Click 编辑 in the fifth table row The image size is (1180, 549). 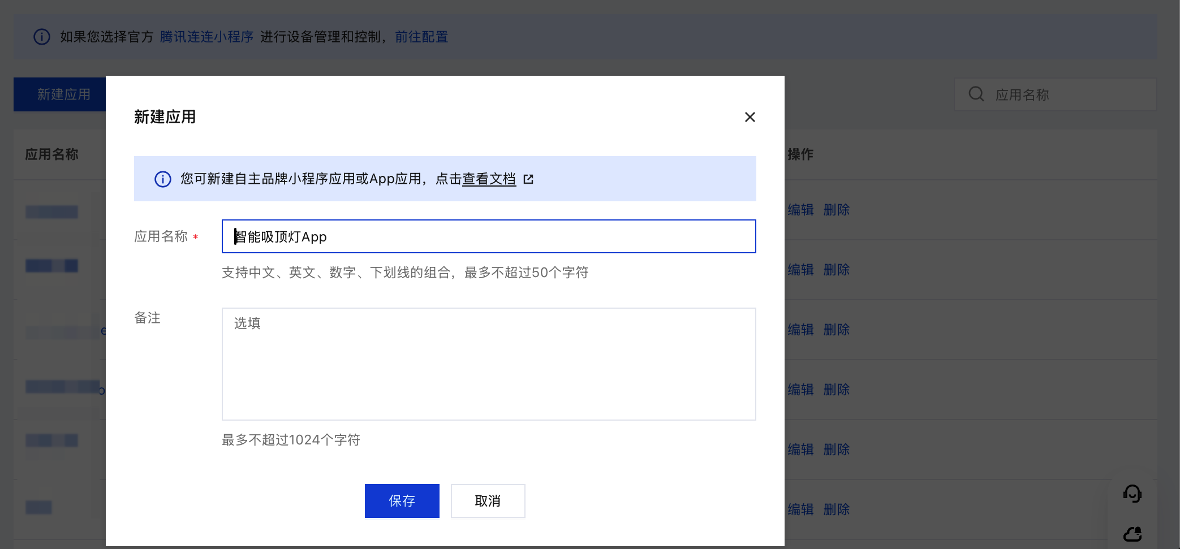click(801, 449)
